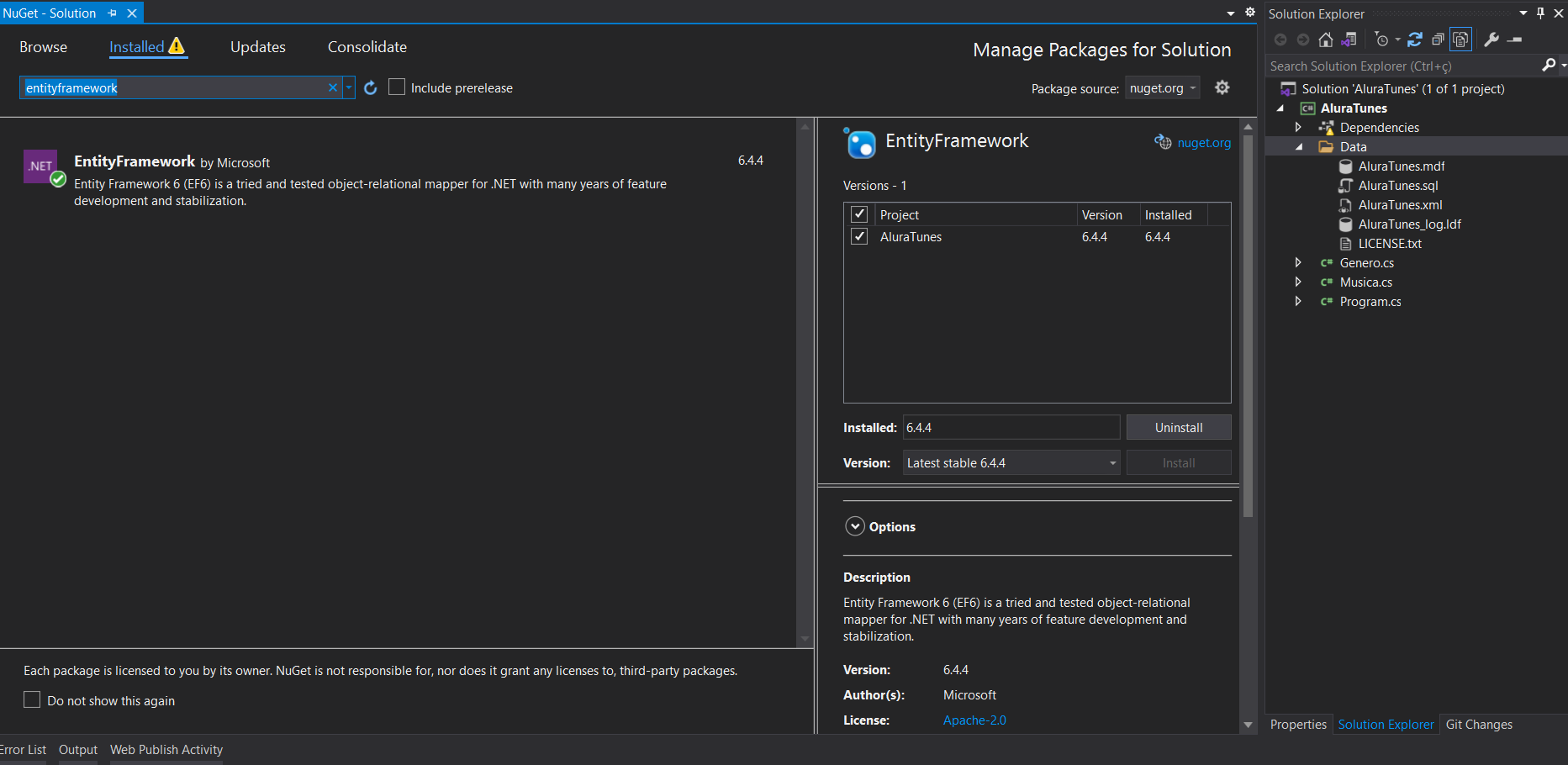Click the Sync with Active Document icon
The width and height of the screenshot is (1568, 765).
point(1415,40)
